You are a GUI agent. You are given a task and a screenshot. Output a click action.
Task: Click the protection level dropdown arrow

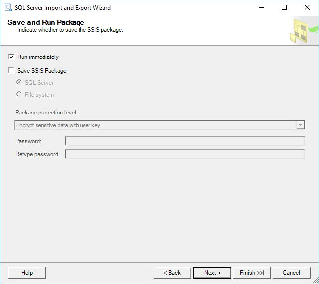point(300,125)
